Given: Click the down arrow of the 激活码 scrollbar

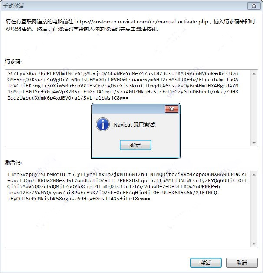Looking at the screenshot, I should [254, 243].
